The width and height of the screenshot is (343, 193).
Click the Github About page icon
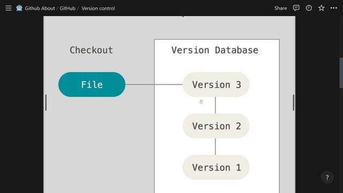point(19,8)
